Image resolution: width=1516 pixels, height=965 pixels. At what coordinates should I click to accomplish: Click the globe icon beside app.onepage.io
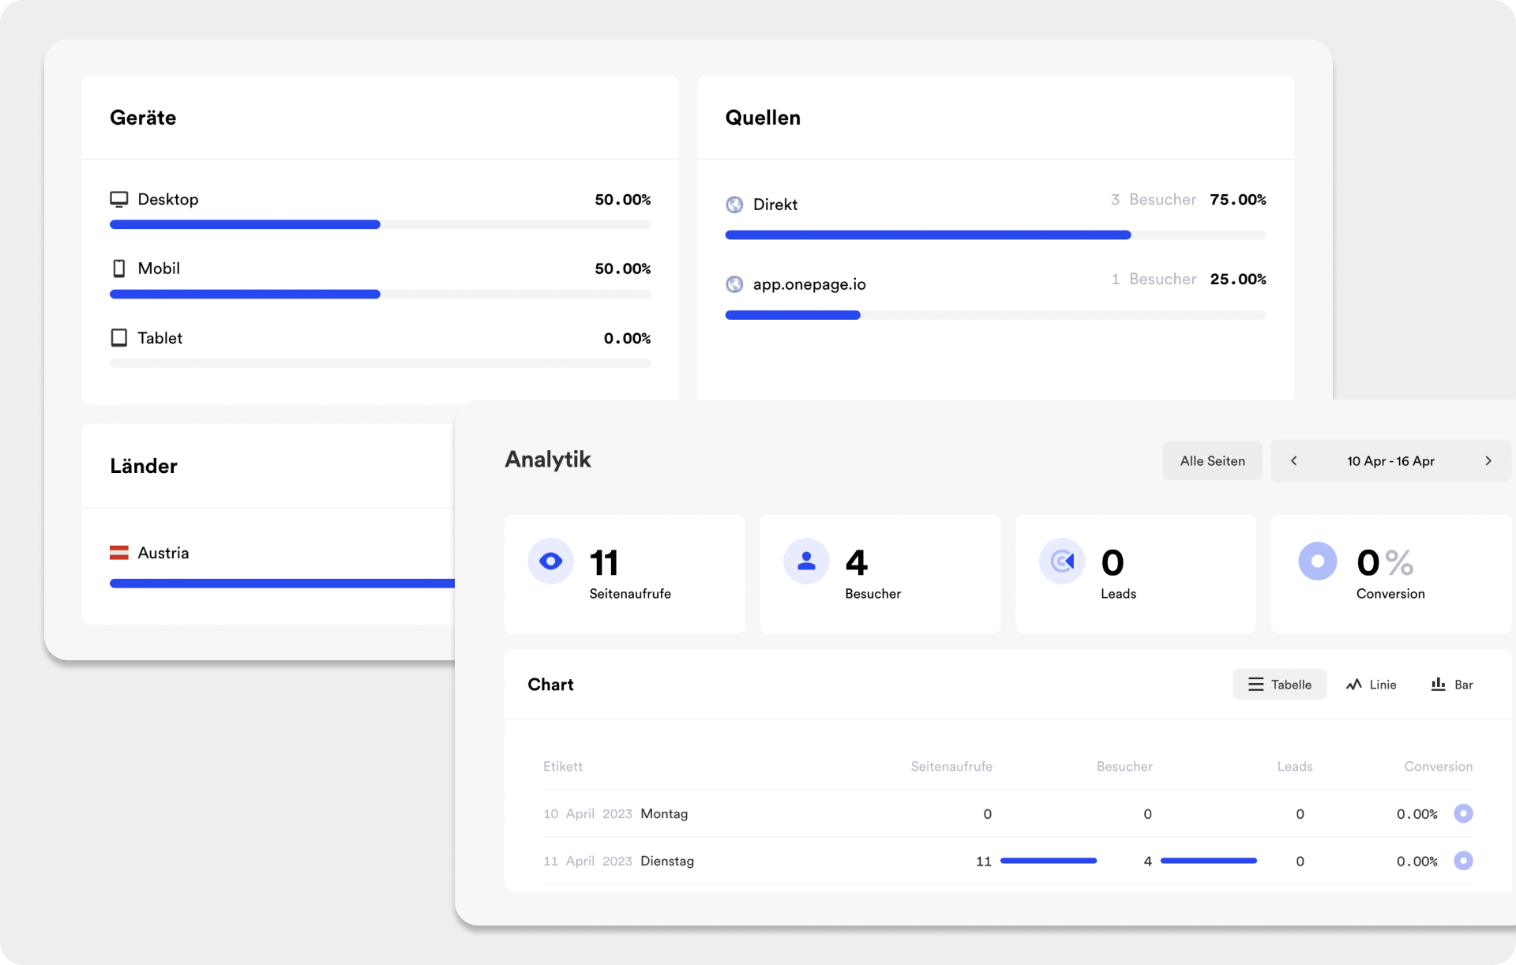[735, 283]
